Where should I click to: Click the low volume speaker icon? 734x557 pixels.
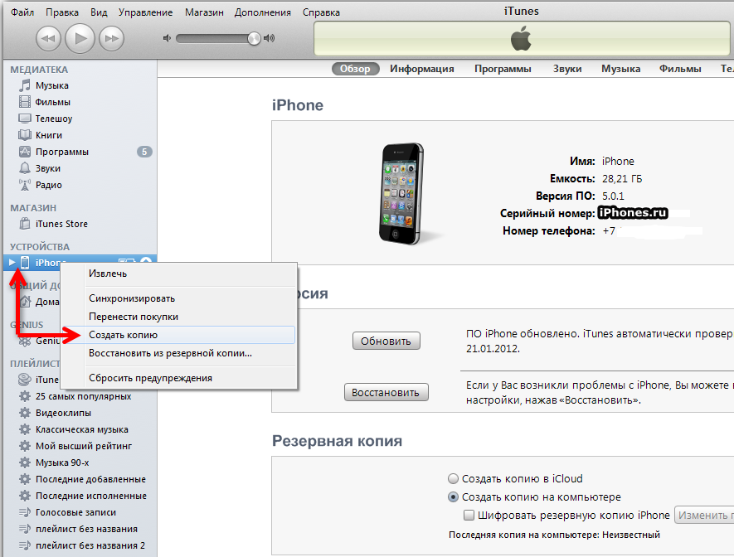pyautogui.click(x=167, y=38)
